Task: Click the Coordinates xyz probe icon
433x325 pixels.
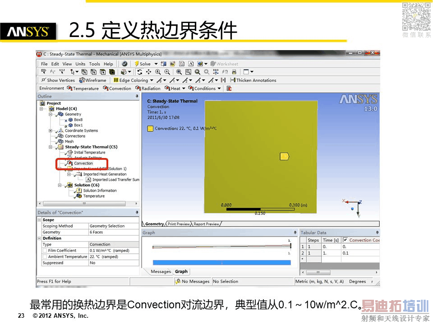Action: [x=62, y=72]
